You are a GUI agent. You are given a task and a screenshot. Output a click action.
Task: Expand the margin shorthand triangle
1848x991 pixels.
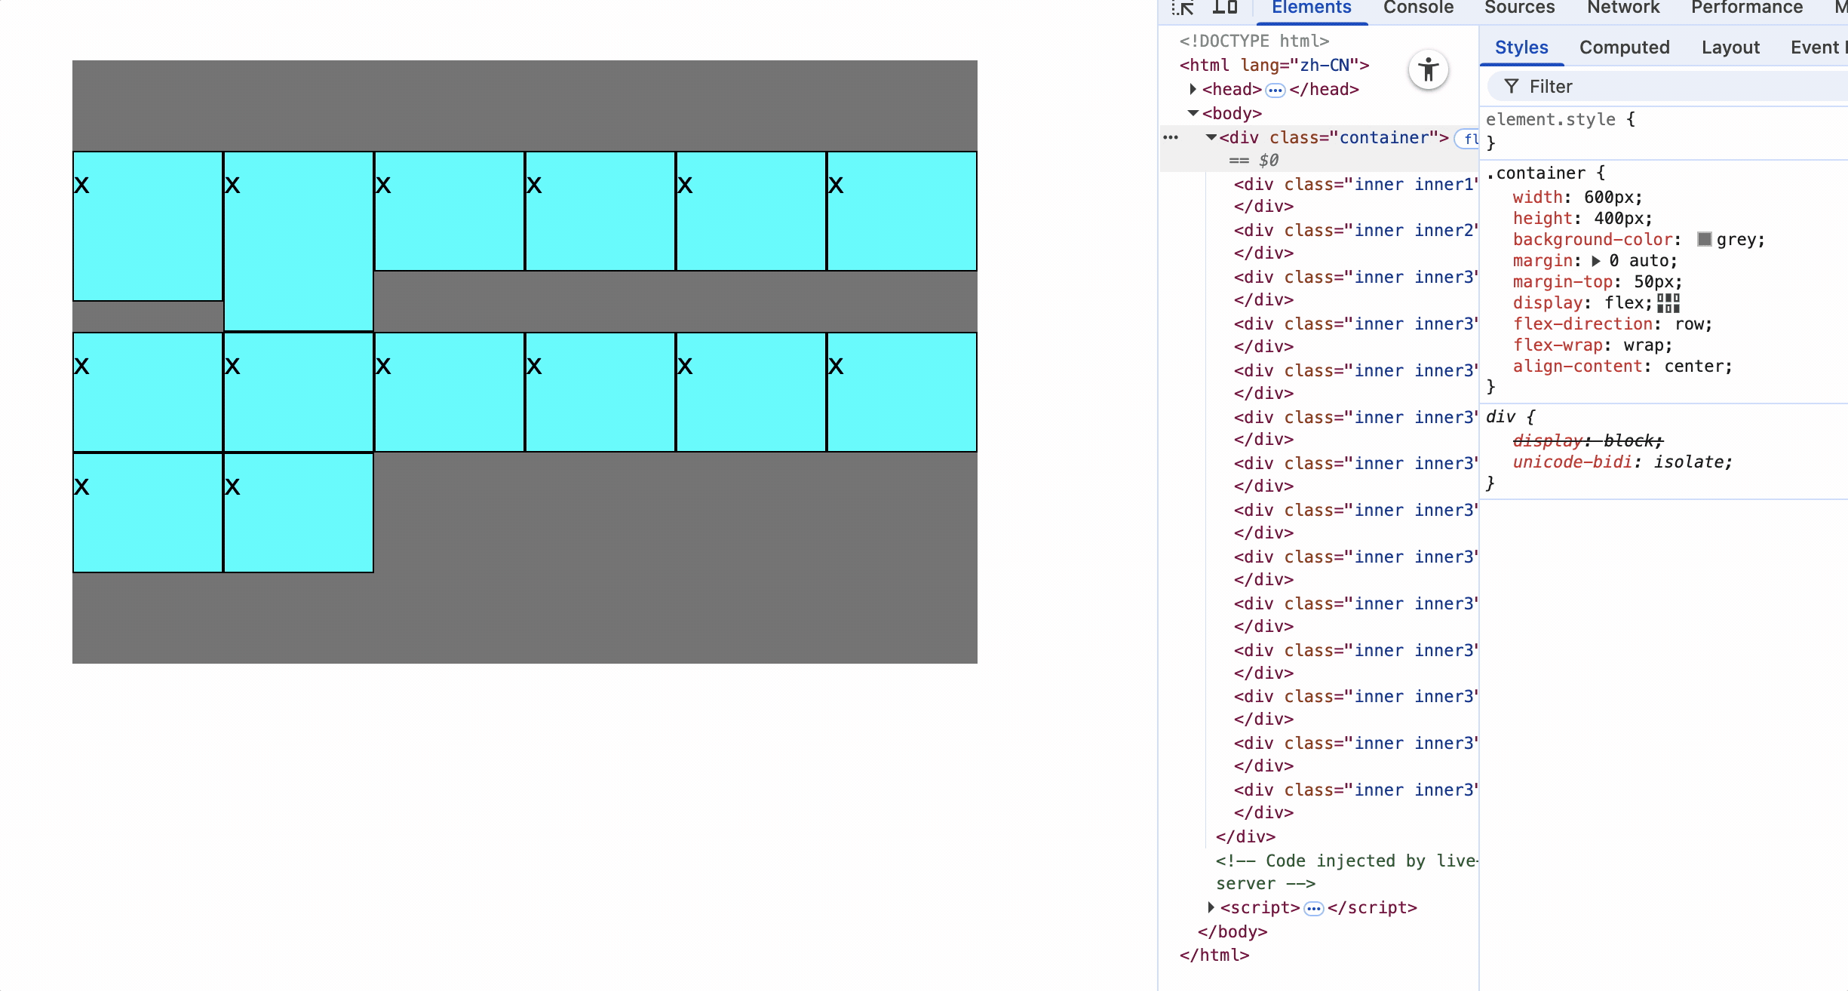coord(1595,261)
